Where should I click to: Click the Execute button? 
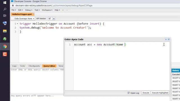coord(146,93)
